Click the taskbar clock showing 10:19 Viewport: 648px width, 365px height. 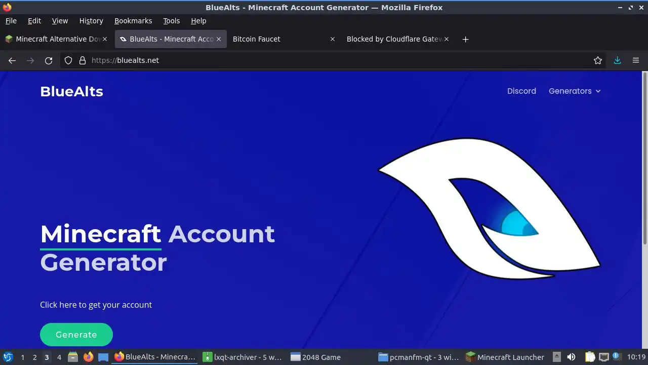pyautogui.click(x=636, y=357)
